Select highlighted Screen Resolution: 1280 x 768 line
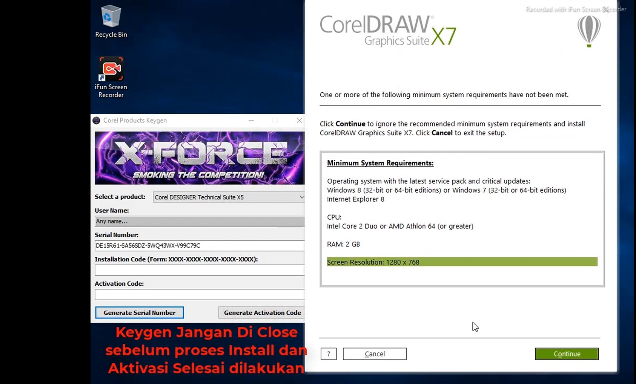 click(x=462, y=262)
